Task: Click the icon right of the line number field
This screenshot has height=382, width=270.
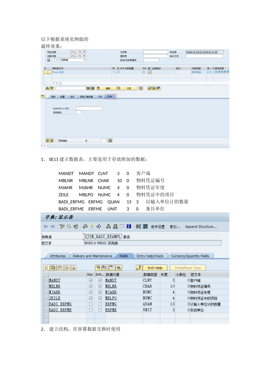Action: 110,140
